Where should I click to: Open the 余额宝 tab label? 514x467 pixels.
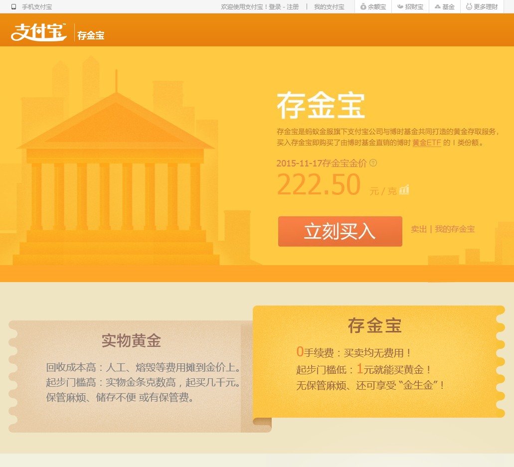[377, 7]
